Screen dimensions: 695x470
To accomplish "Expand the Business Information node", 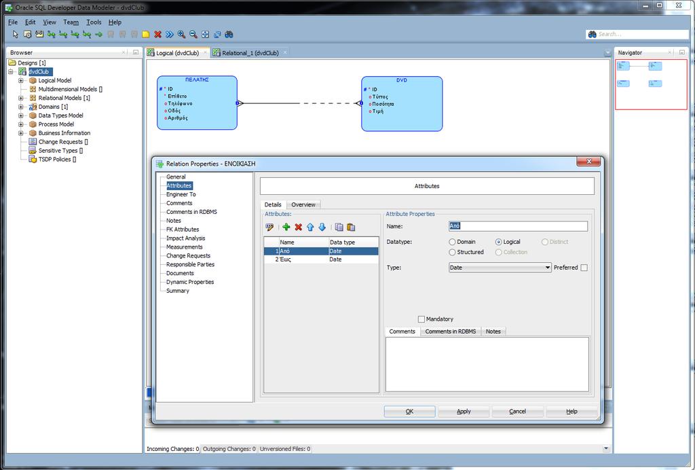I will coord(21,133).
